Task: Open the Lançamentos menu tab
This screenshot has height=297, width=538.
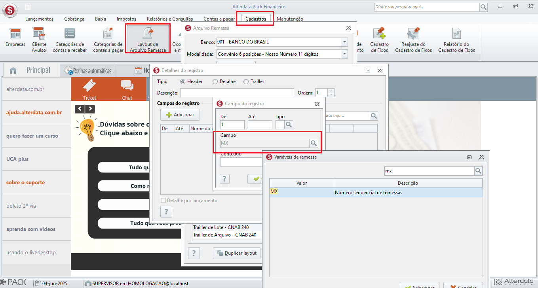Action: click(x=39, y=19)
